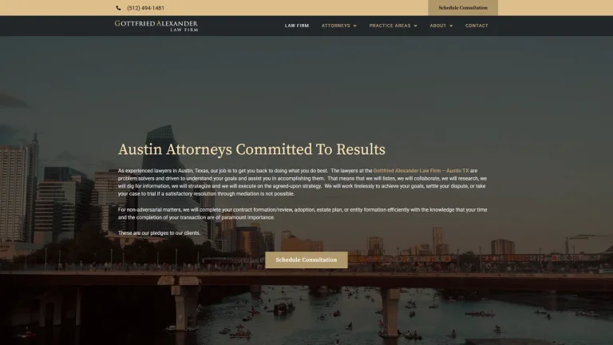Call phone number (512) 494-1481
Image resolution: width=613 pixels, height=345 pixels.
pyautogui.click(x=145, y=8)
